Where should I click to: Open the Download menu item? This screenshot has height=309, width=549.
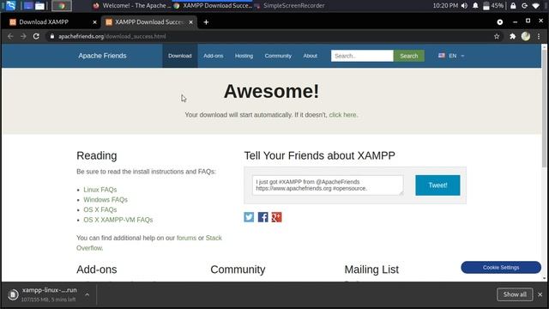[179, 56]
